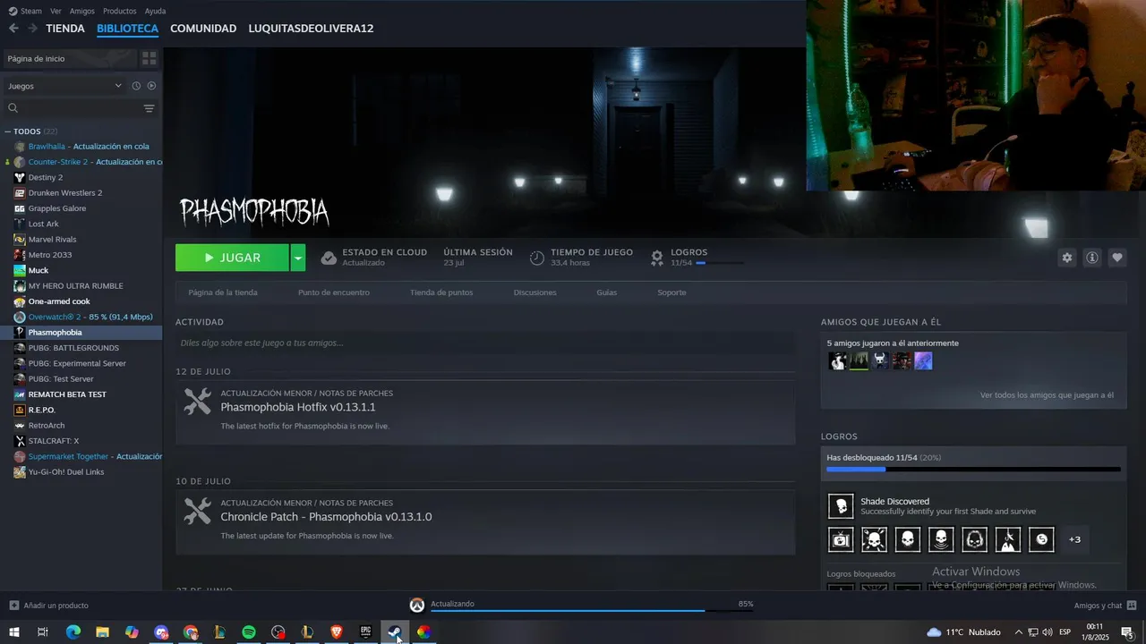Viewport: 1146px width, 644px height.
Task: Toggle ready-to-play filter icon
Action: coord(151,86)
